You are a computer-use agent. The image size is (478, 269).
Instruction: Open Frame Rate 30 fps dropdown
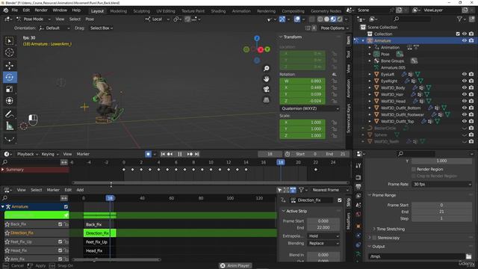441,185
